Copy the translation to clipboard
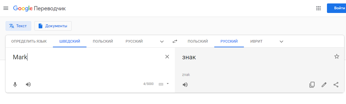Screen dimensions: 346x104 coord(312,85)
